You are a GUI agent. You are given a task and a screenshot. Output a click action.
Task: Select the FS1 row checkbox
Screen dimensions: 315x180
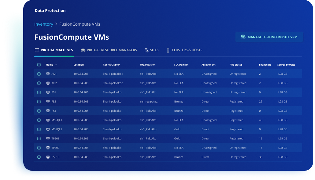pyautogui.click(x=39, y=92)
